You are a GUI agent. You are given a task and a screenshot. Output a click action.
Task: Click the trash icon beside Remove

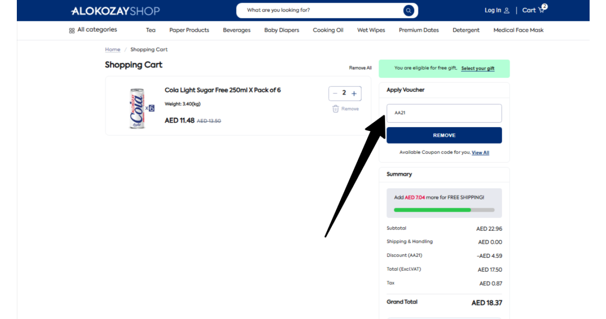pos(335,109)
